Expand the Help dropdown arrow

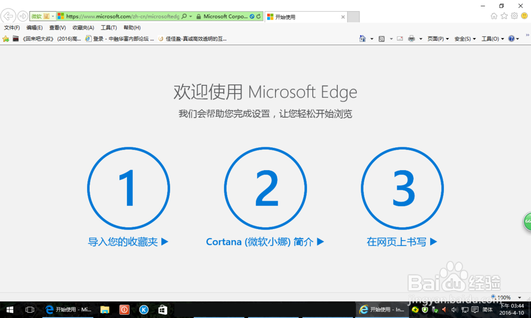pyautogui.click(x=517, y=39)
